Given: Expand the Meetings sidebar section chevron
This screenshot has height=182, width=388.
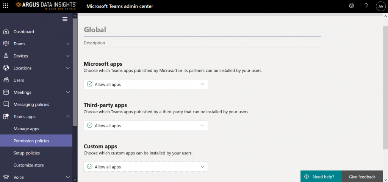Looking at the screenshot, I should click(x=68, y=92).
